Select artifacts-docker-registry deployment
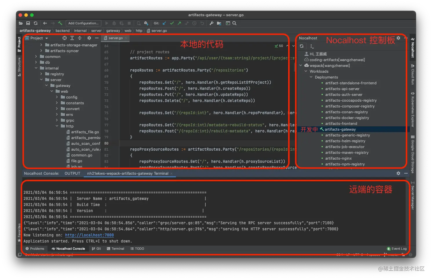The image size is (432, 279). coord(347,118)
